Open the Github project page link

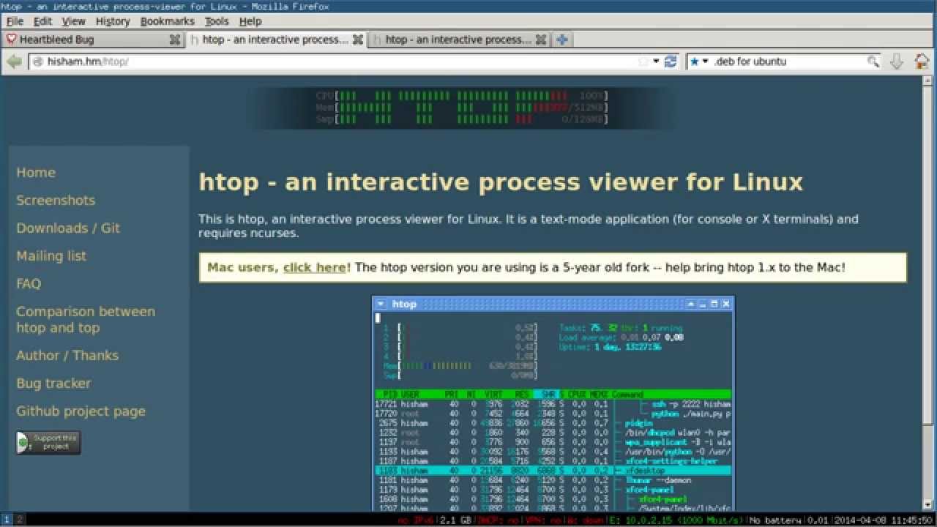pos(81,411)
